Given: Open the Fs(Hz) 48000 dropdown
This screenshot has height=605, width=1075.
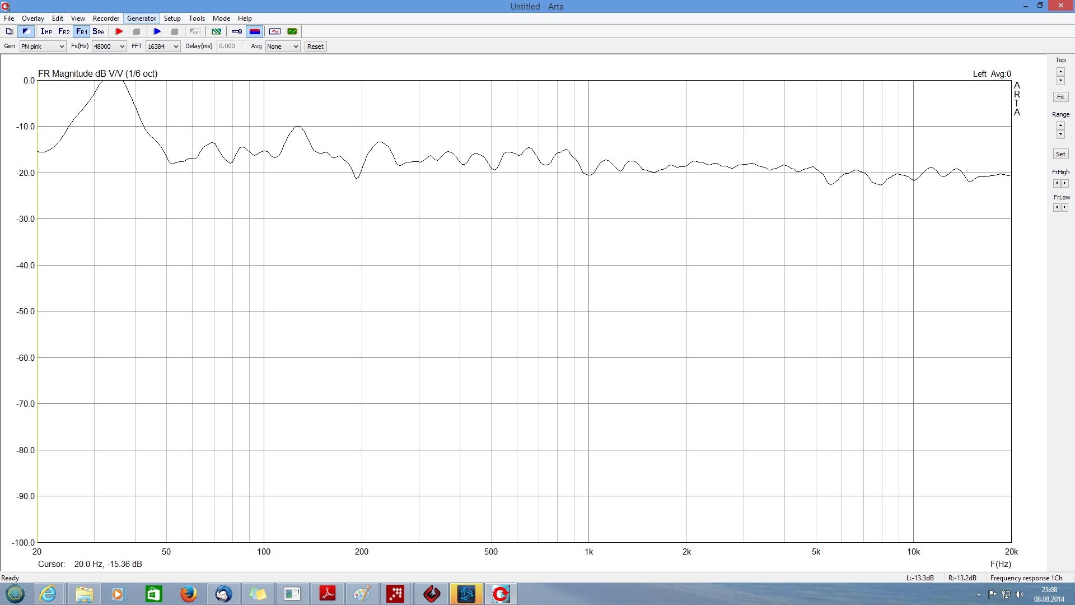Looking at the screenshot, I should [x=109, y=46].
